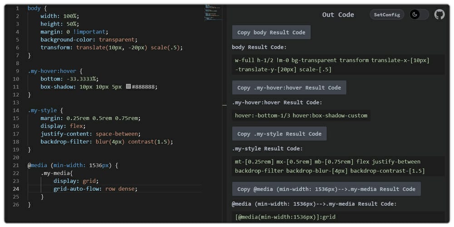The image size is (454, 227).
Task: Open the SetConfig settings button
Action: click(x=387, y=15)
